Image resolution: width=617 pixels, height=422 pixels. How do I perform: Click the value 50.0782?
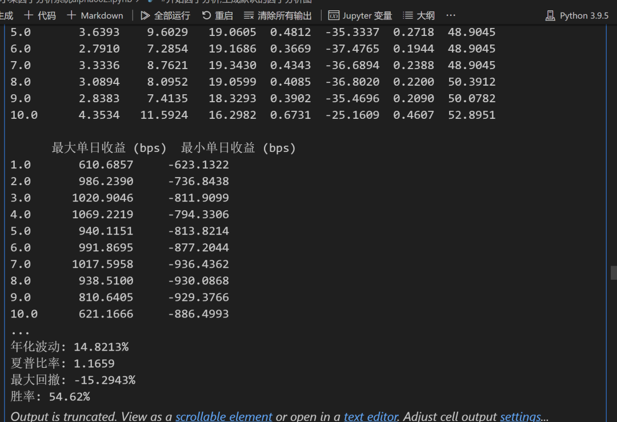(x=472, y=98)
